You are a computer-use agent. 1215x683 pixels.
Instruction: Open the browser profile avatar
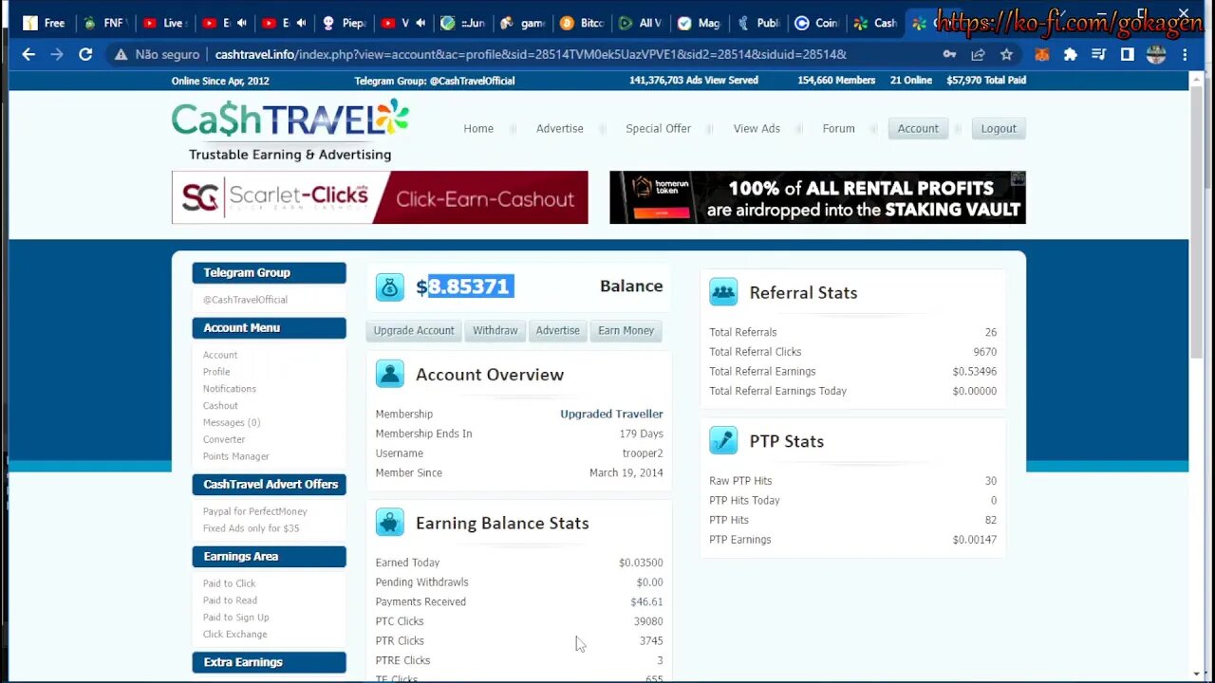pos(1156,55)
